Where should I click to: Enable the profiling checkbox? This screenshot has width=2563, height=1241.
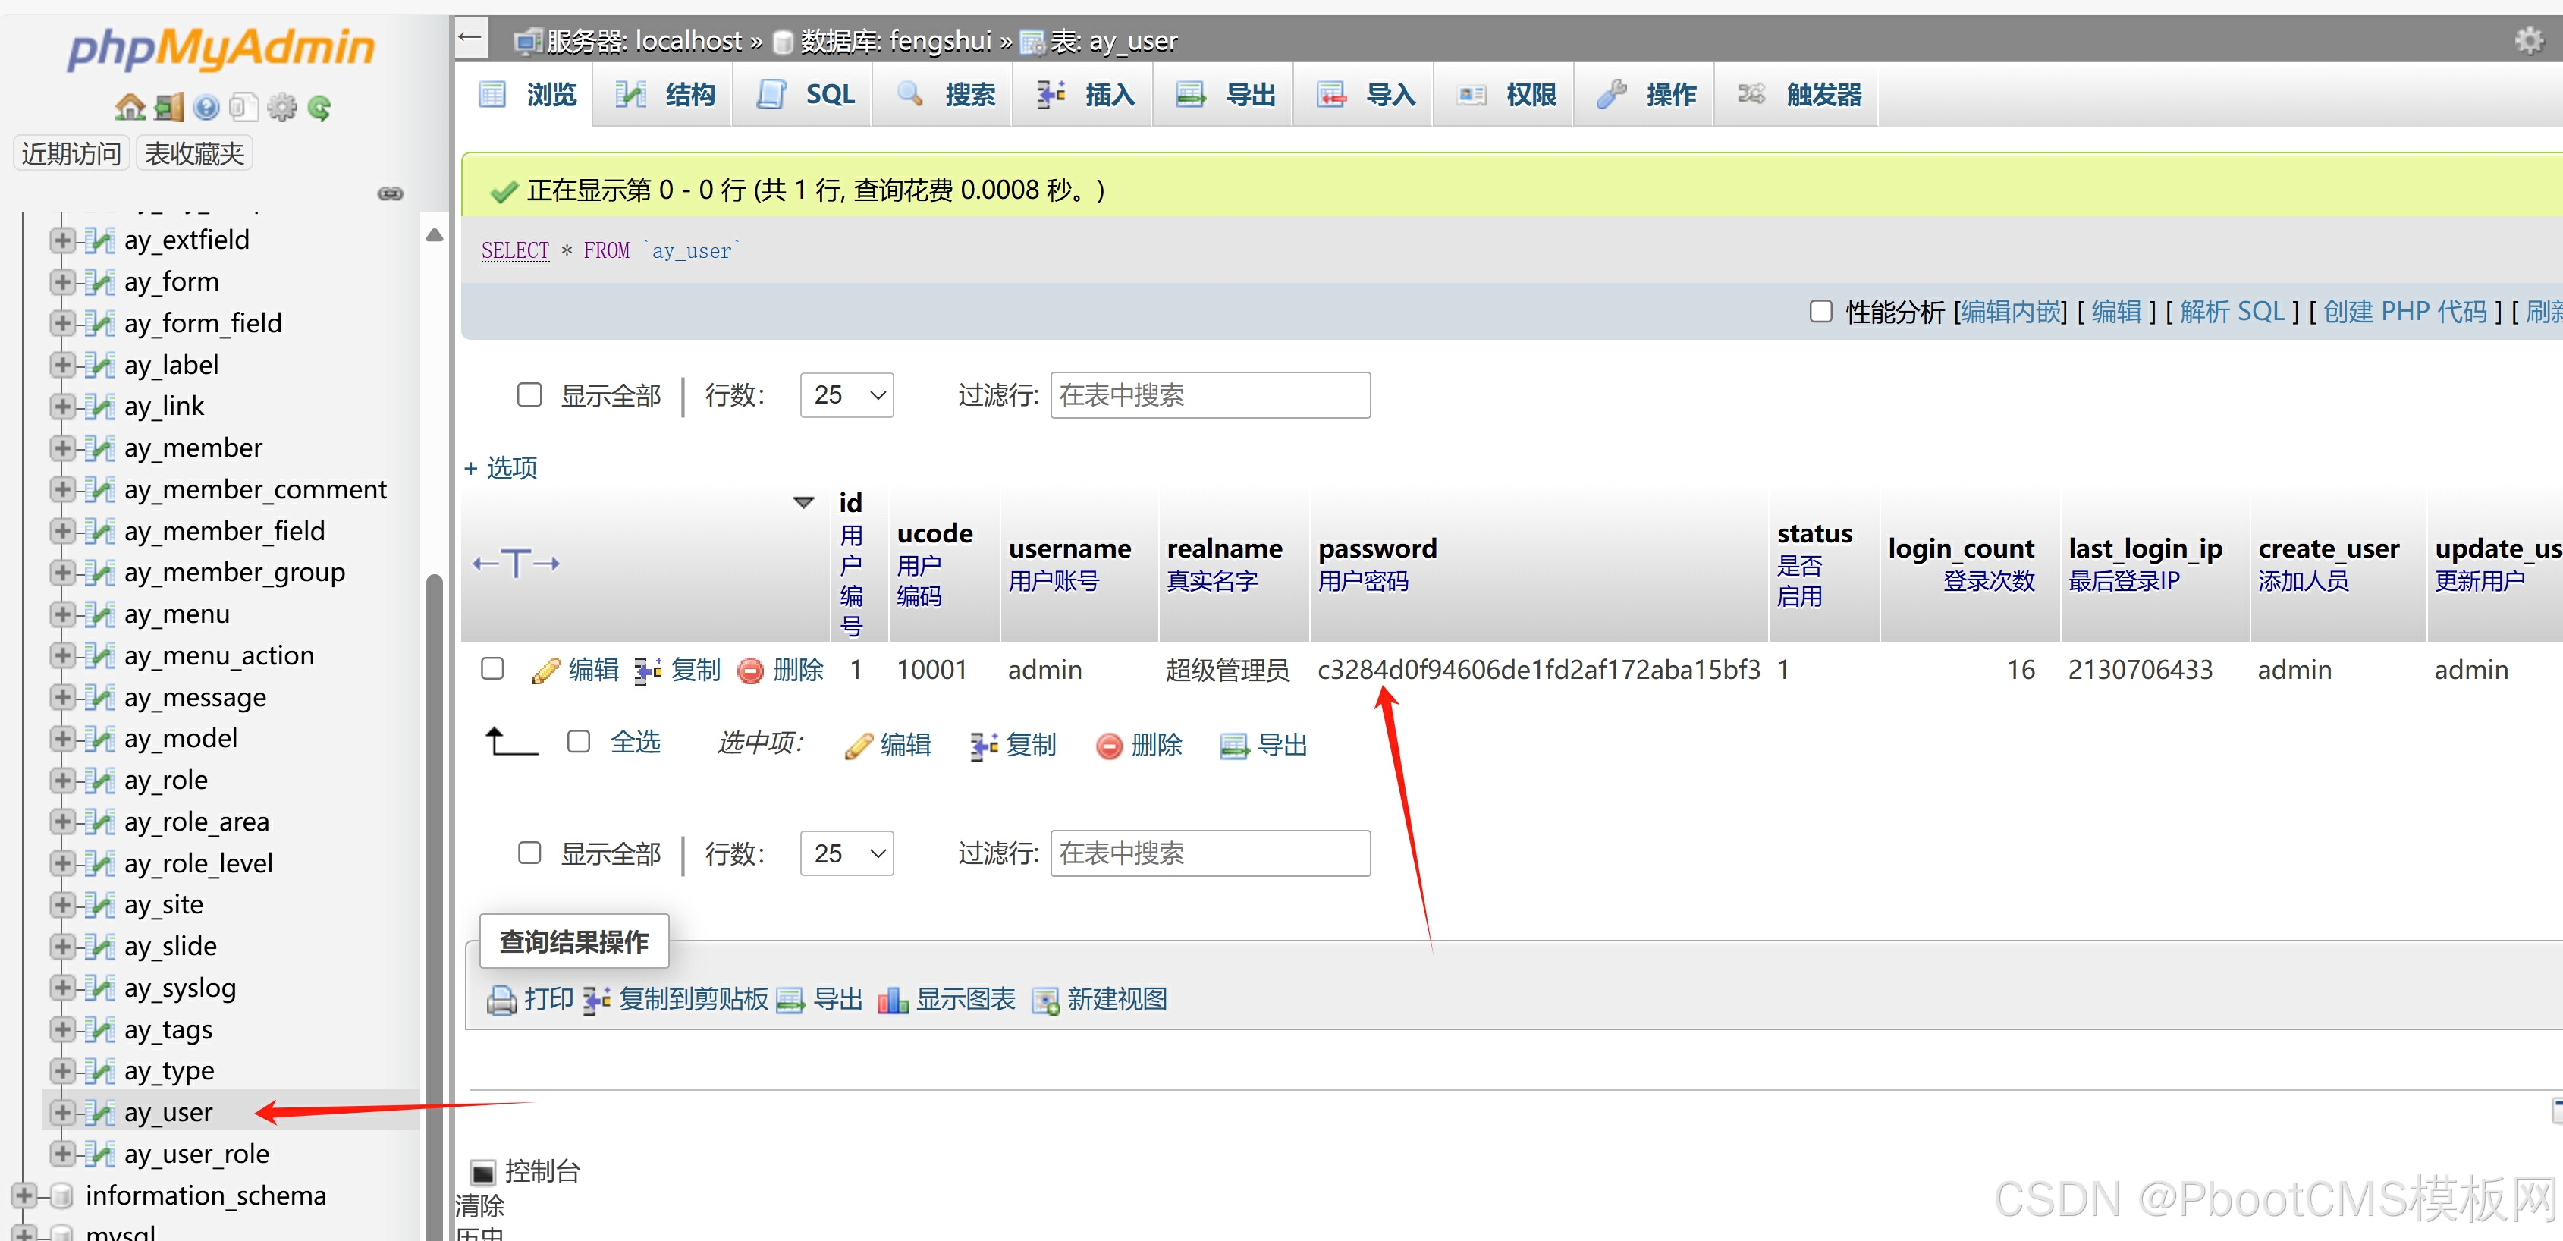pos(1820,312)
